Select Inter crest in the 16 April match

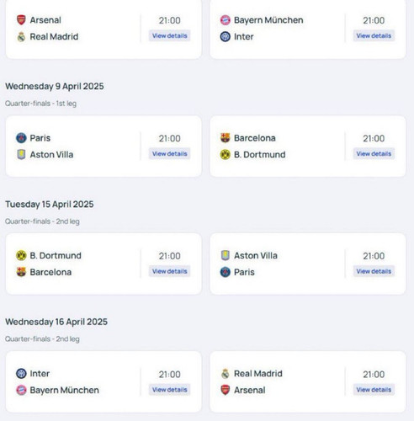21,374
